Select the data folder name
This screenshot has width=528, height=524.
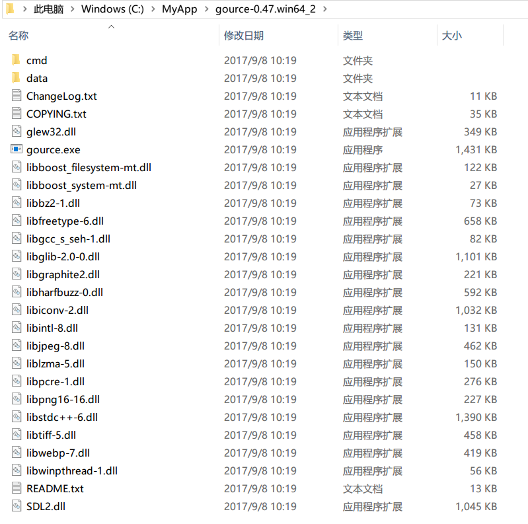[x=37, y=78]
